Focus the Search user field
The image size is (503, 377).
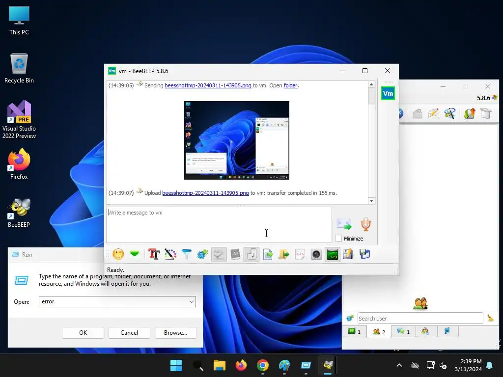[420, 318]
